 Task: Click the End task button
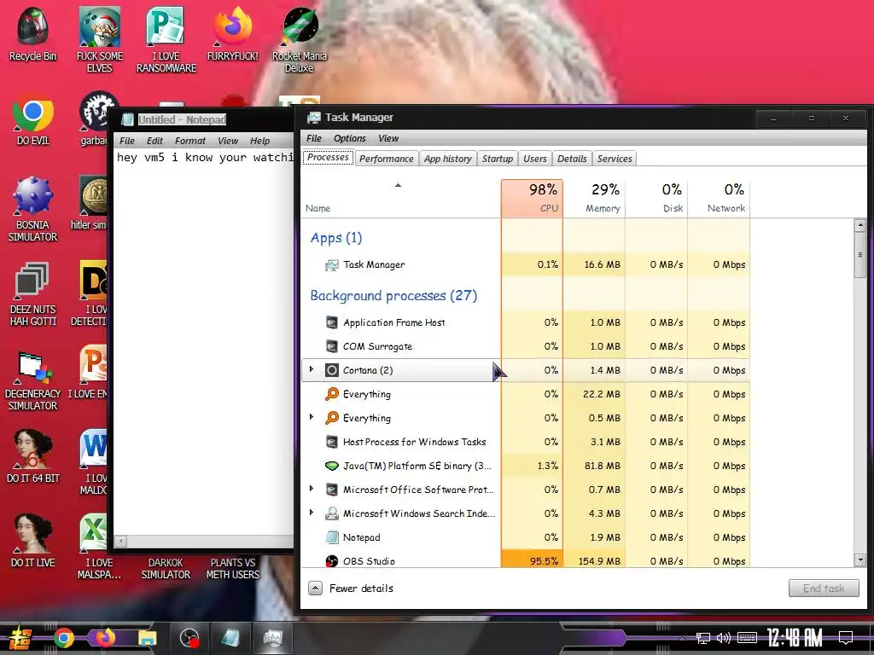[x=824, y=588]
